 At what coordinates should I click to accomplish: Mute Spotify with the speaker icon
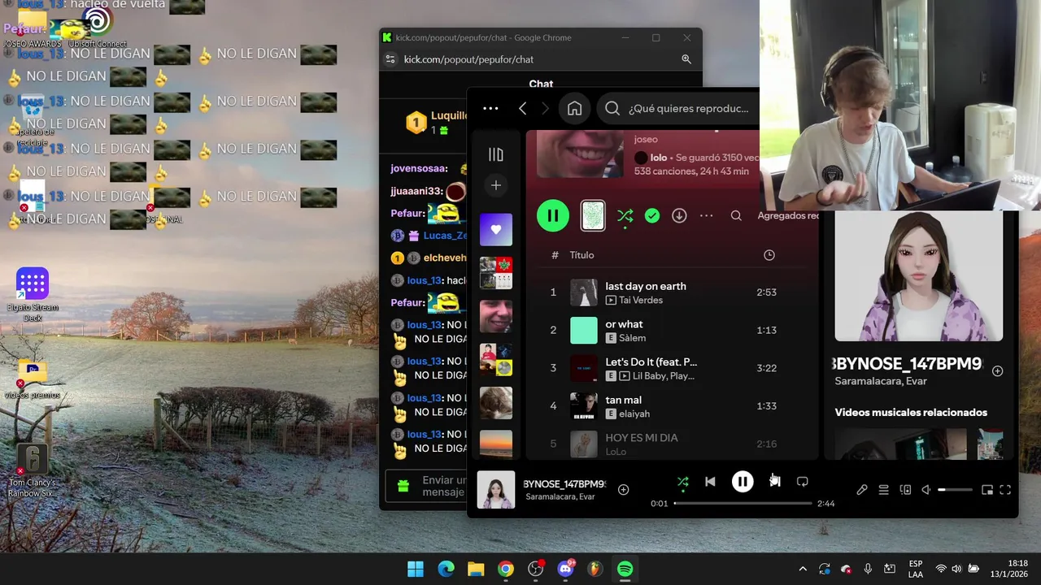click(926, 490)
